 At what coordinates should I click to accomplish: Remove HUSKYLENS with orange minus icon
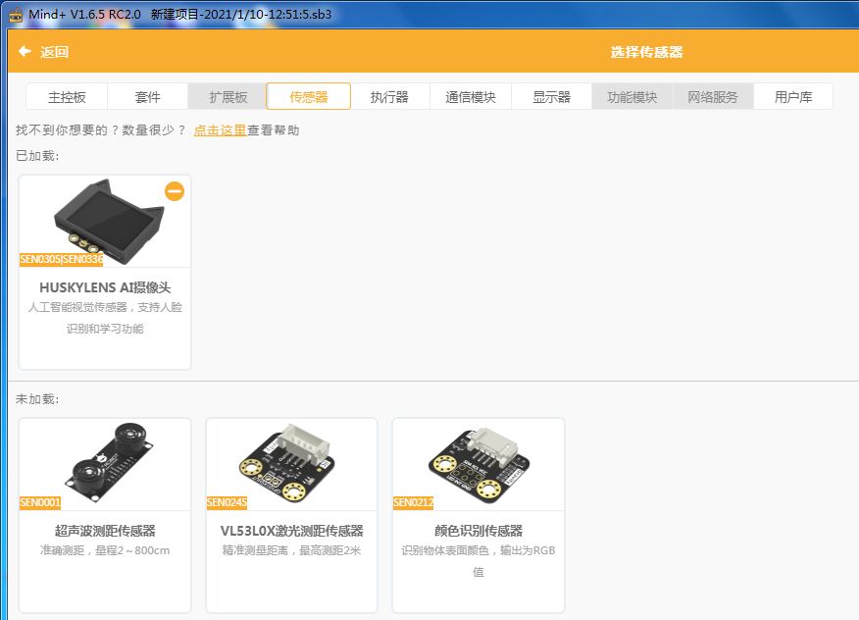175,191
